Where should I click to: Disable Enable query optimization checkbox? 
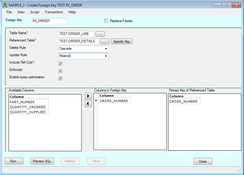click(60, 78)
